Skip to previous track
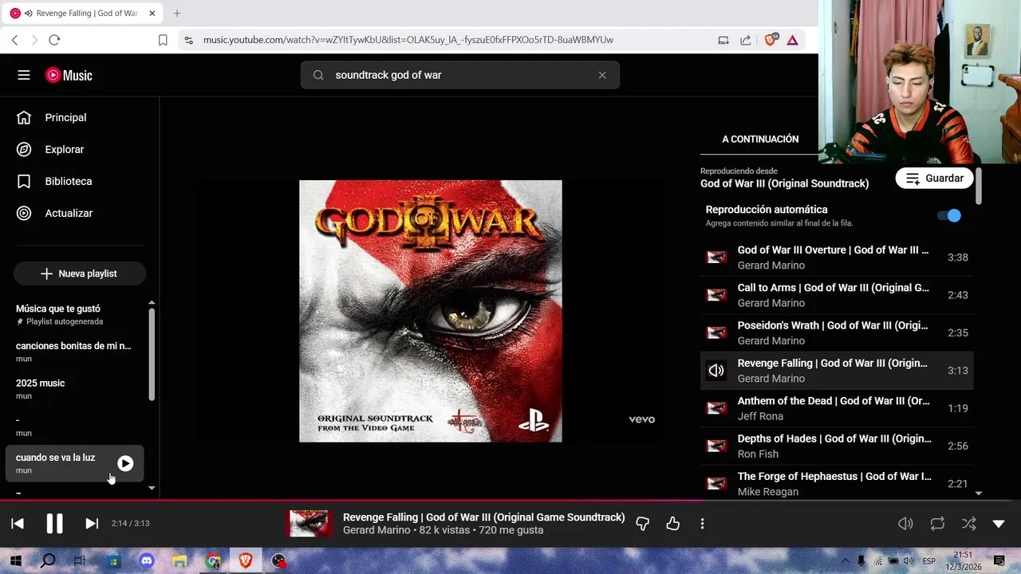 (18, 524)
